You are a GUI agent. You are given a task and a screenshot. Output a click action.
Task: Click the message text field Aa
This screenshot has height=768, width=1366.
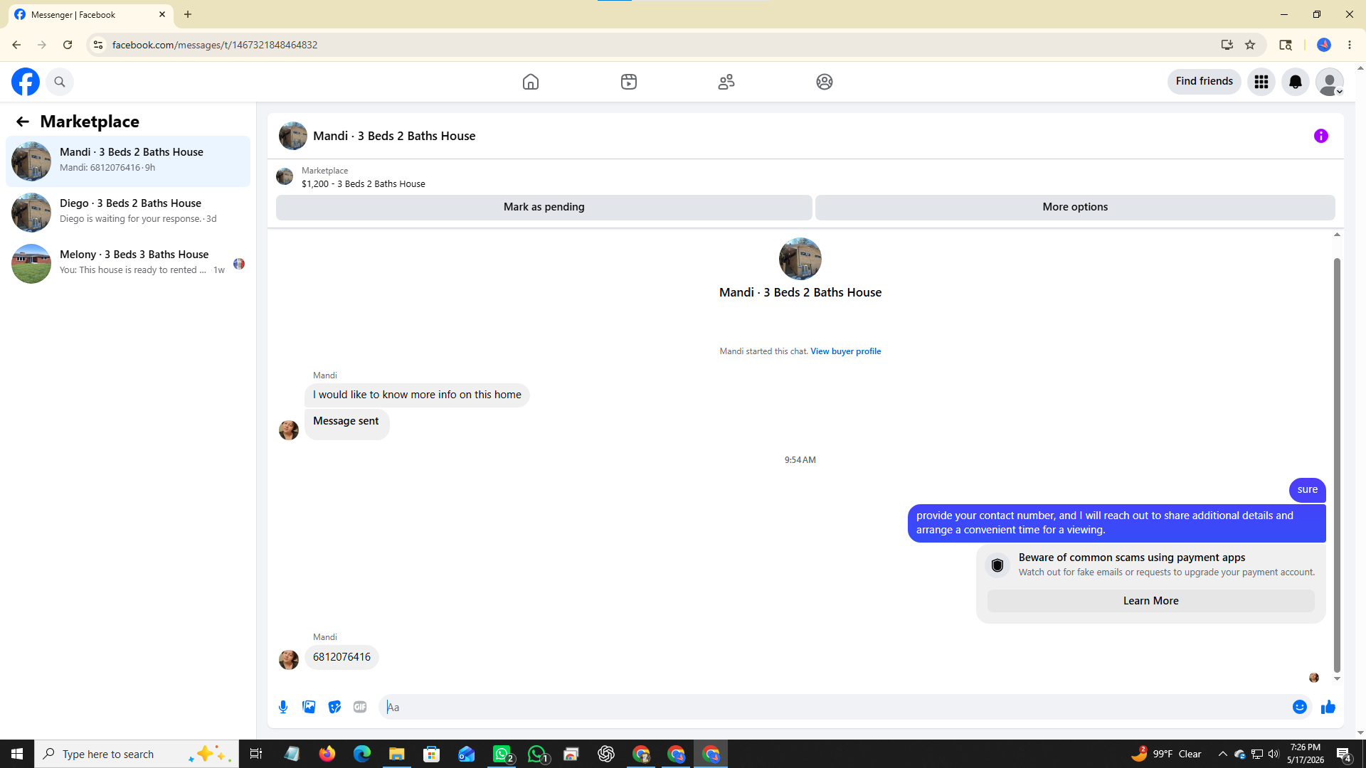coord(835,707)
